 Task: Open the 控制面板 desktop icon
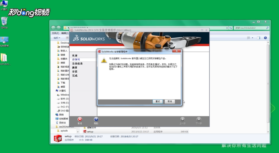(x=4, y=42)
